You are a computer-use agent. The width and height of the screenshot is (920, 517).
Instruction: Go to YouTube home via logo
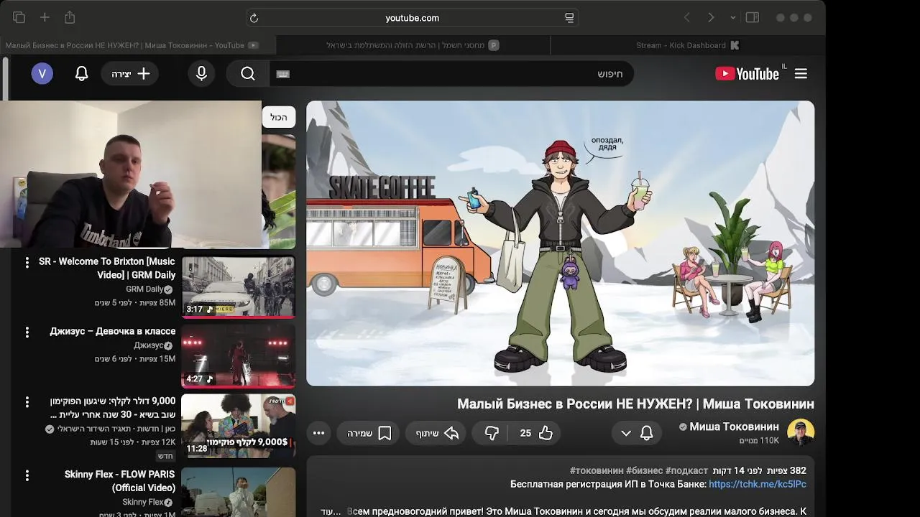(x=747, y=73)
